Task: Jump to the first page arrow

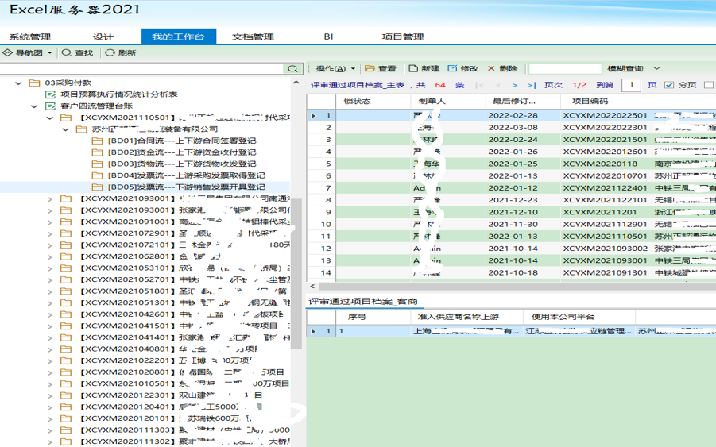Action: pos(479,85)
